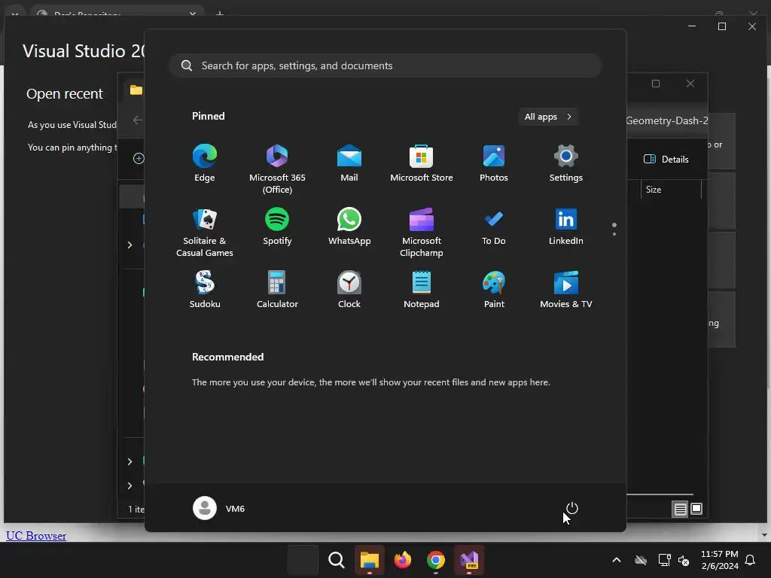The image size is (771, 578).
Task: Launch Sudoku
Action: pyautogui.click(x=205, y=290)
